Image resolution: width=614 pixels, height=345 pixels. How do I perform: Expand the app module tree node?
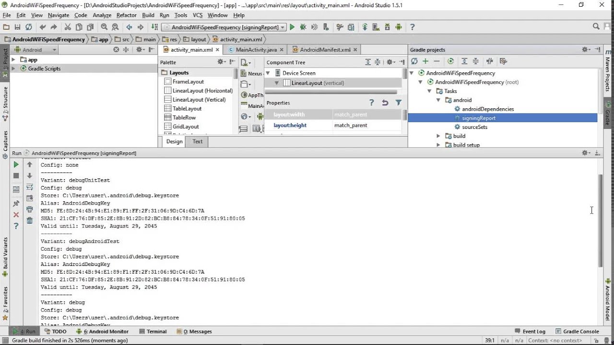coord(13,60)
